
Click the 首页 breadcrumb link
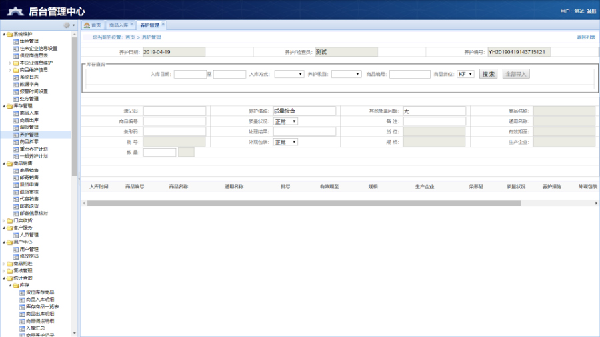[x=130, y=37]
